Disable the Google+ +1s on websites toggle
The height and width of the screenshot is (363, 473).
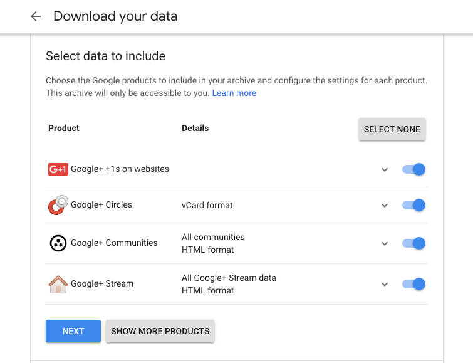point(413,169)
